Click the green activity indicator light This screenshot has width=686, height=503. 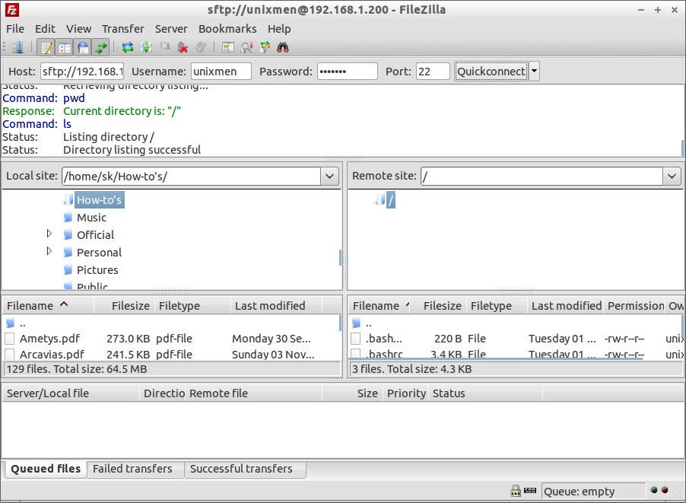pyautogui.click(x=654, y=490)
